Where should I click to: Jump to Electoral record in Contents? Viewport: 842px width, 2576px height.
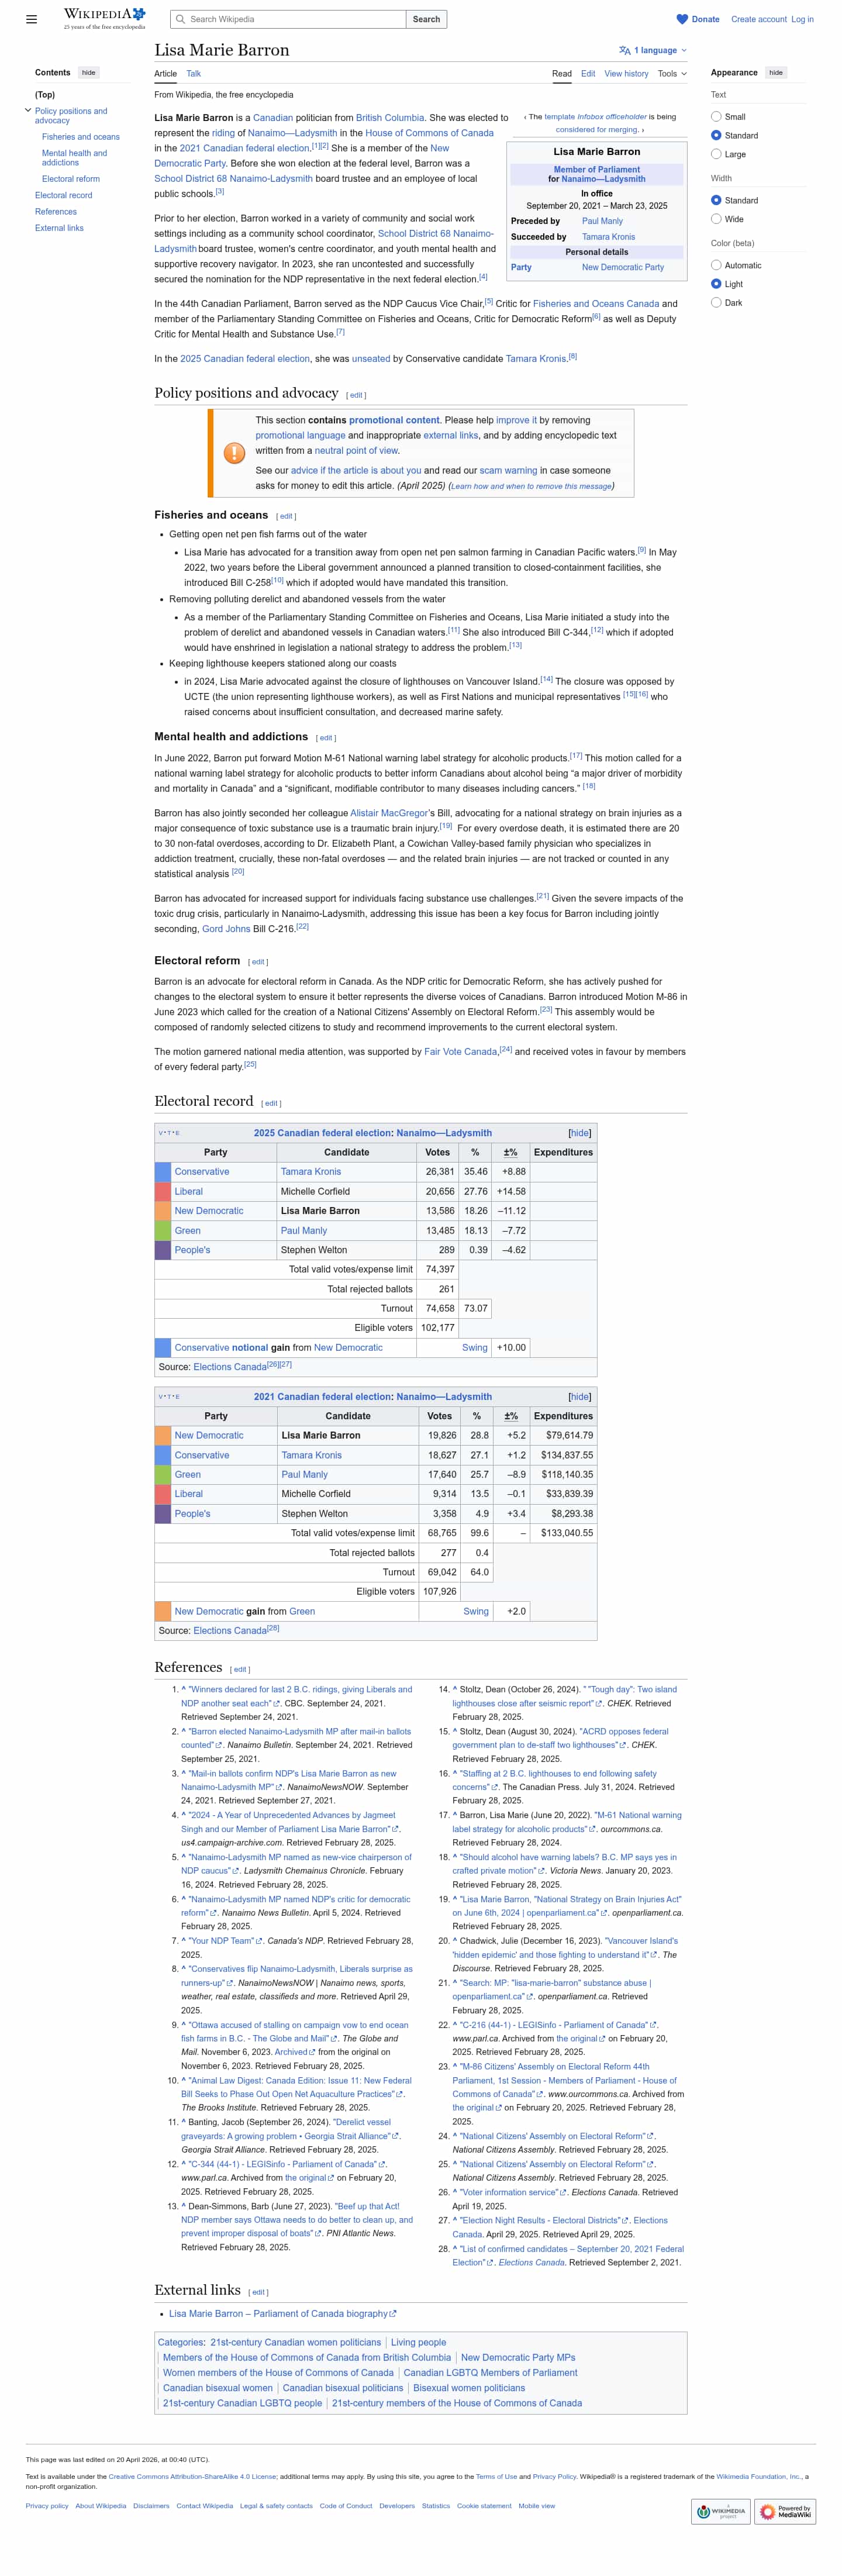pyautogui.click(x=63, y=195)
